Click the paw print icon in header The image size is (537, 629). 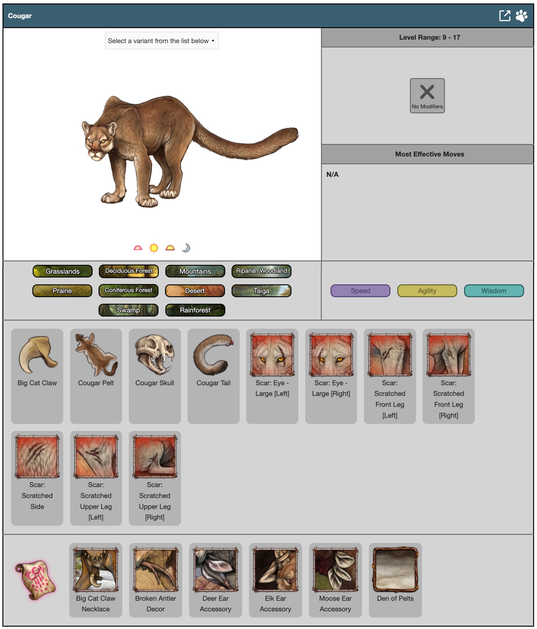[x=521, y=16]
